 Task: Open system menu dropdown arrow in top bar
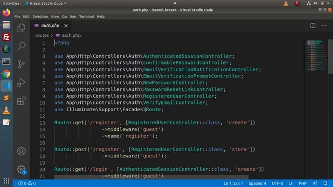point(328,4)
